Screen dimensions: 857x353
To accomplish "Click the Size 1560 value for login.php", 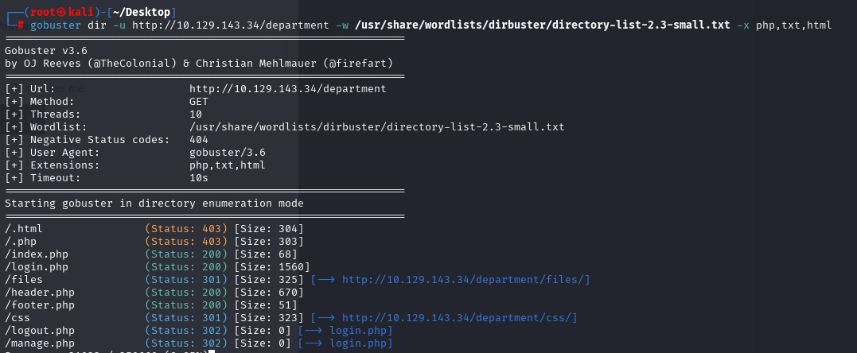I will point(271,267).
